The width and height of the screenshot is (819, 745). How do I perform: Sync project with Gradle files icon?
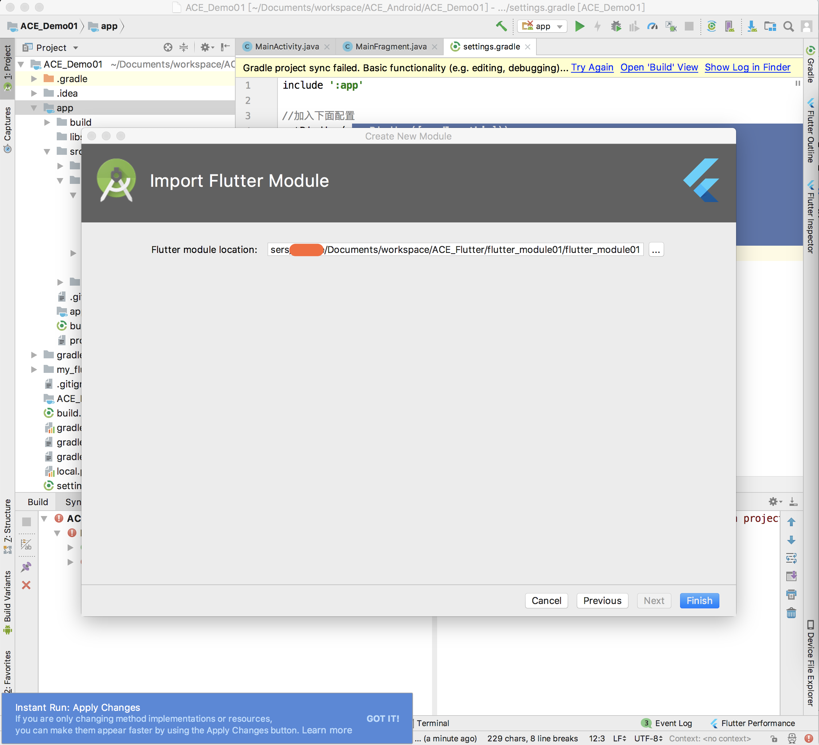(x=711, y=27)
